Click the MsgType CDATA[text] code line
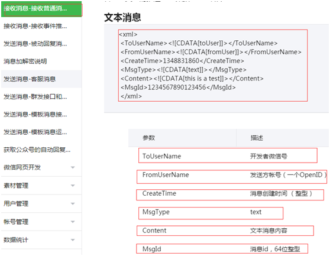This screenshot has width=330, height=256. 183,70
